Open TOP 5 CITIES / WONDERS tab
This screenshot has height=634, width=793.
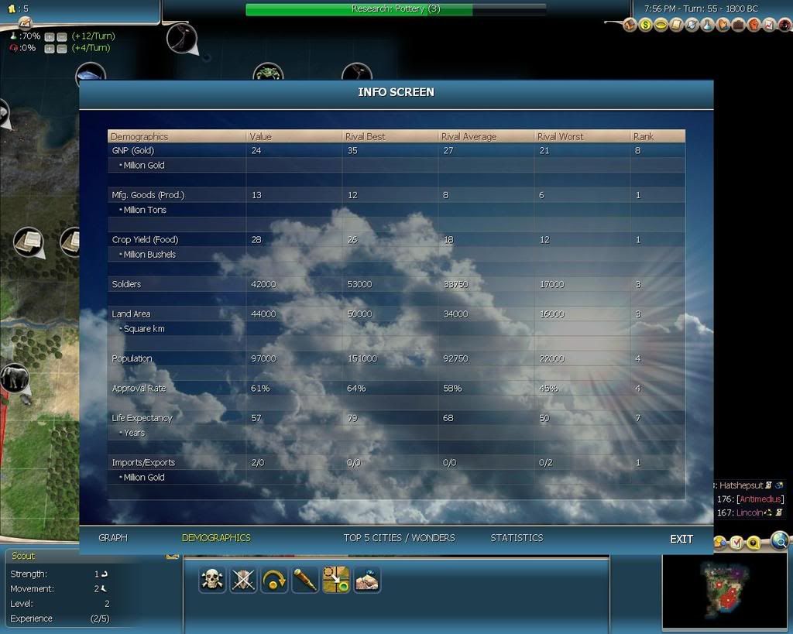[399, 538]
